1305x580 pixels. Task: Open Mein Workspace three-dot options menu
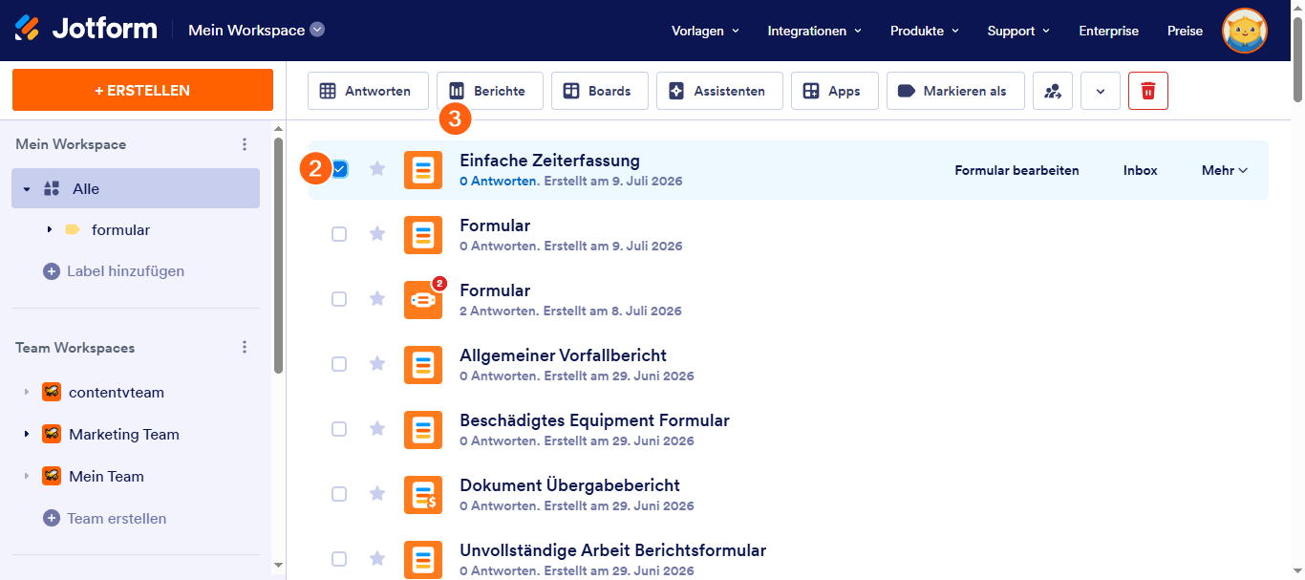pyautogui.click(x=245, y=144)
